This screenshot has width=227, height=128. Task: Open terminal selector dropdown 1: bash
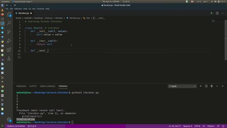pos(182,86)
